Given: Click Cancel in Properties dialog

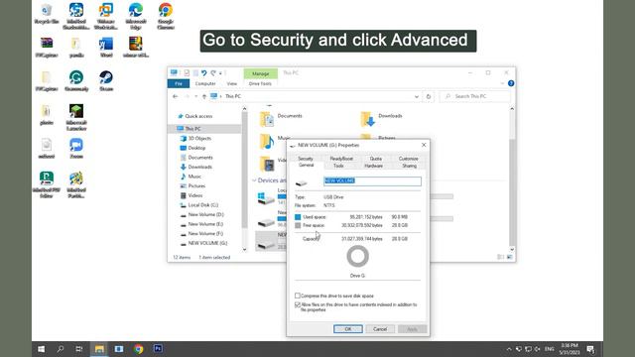Looking at the screenshot, I should pos(380,329).
